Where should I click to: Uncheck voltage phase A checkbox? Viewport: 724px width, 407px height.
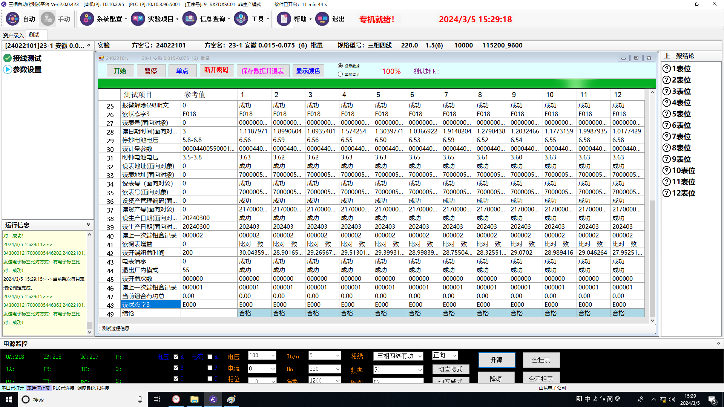click(x=176, y=357)
